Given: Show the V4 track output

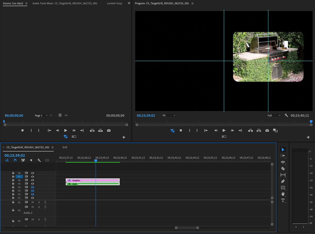Looking at the screenshot, I should point(32,187).
